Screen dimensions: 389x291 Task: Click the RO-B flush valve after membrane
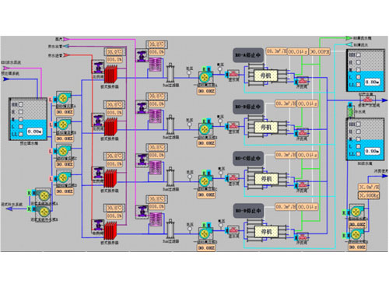click(x=302, y=133)
